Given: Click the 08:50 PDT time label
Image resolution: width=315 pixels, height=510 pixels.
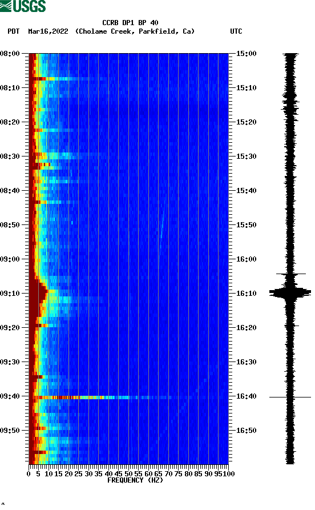Looking at the screenshot, I should pyautogui.click(x=10, y=225).
